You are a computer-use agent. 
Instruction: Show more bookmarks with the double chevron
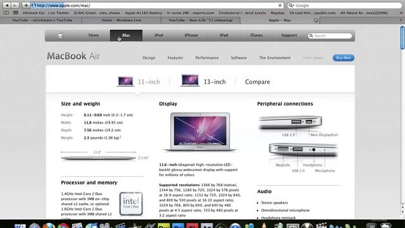[x=401, y=13]
